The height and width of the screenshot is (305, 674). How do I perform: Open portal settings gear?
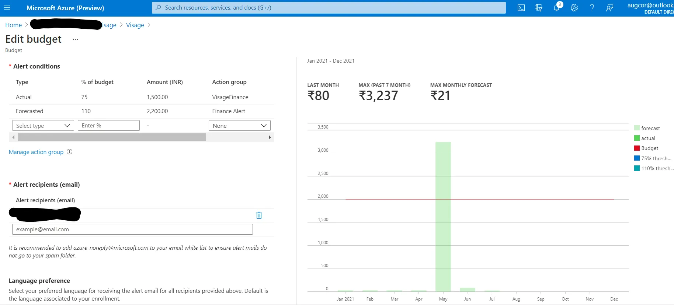pos(574,8)
